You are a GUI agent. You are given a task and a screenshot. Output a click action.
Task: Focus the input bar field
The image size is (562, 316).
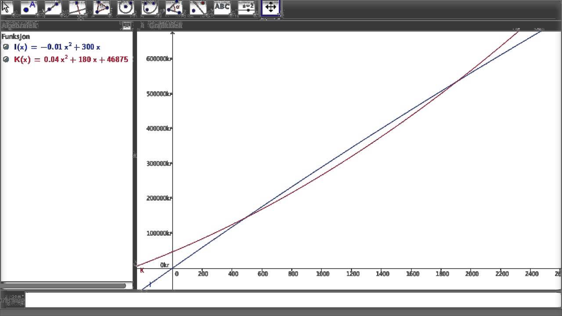(293, 300)
